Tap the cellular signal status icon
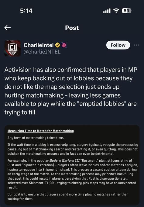Image resolution: width=144 pixels, height=207 pixels. 107,11
